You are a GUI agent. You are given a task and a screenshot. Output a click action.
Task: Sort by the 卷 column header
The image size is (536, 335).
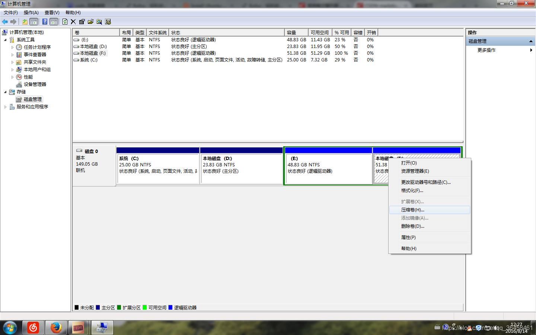[x=96, y=33]
